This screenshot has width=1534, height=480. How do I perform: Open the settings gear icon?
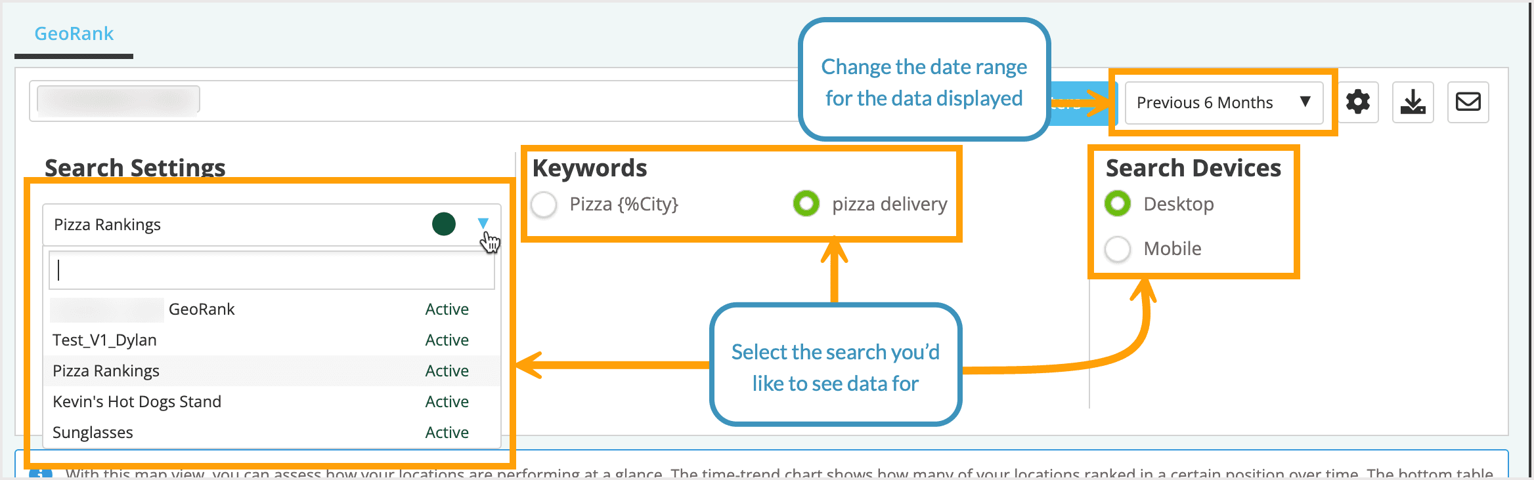tap(1358, 102)
